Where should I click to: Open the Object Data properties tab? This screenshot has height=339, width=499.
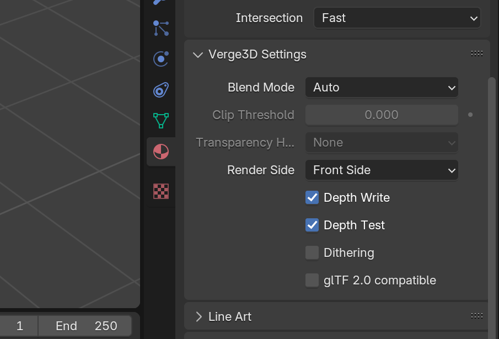(161, 121)
